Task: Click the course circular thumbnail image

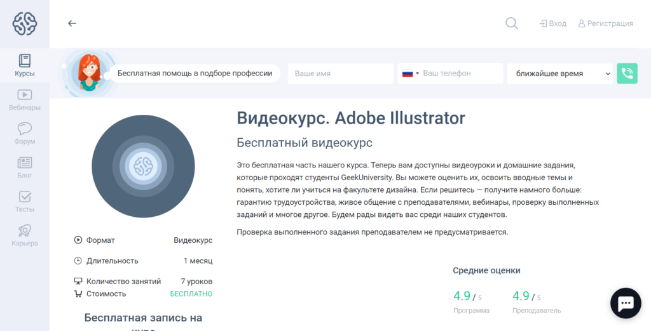Action: pos(142,166)
